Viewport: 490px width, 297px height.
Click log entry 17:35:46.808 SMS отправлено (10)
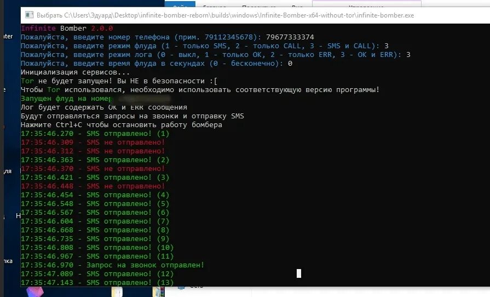coord(97,247)
